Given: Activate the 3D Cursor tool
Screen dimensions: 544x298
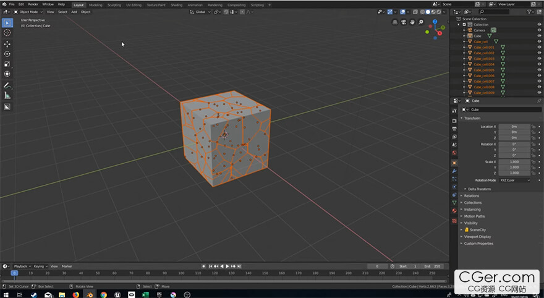Looking at the screenshot, I should click(x=7, y=33).
